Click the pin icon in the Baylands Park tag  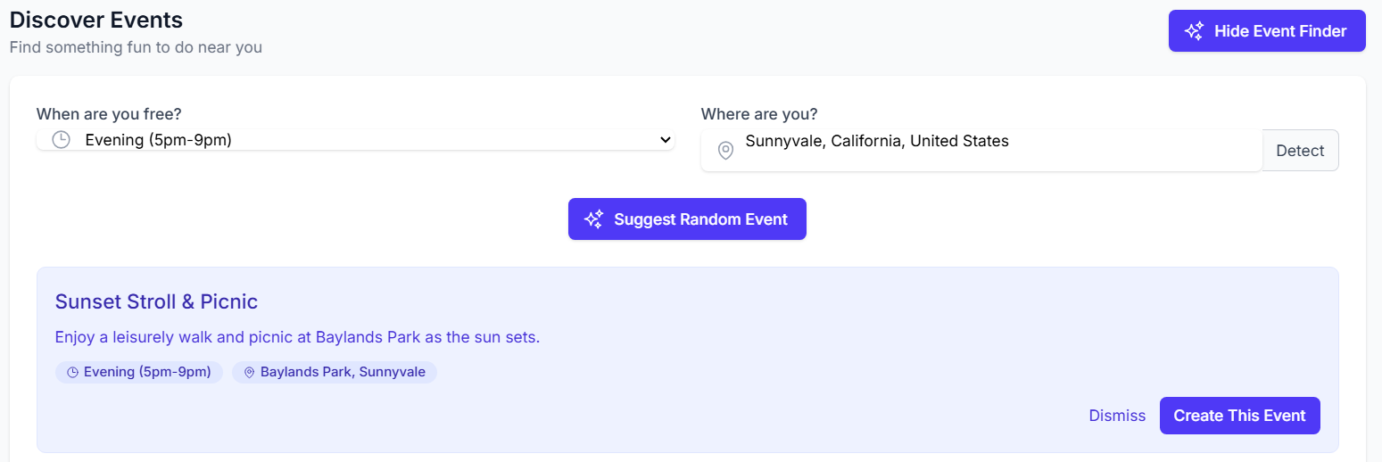pyautogui.click(x=249, y=372)
